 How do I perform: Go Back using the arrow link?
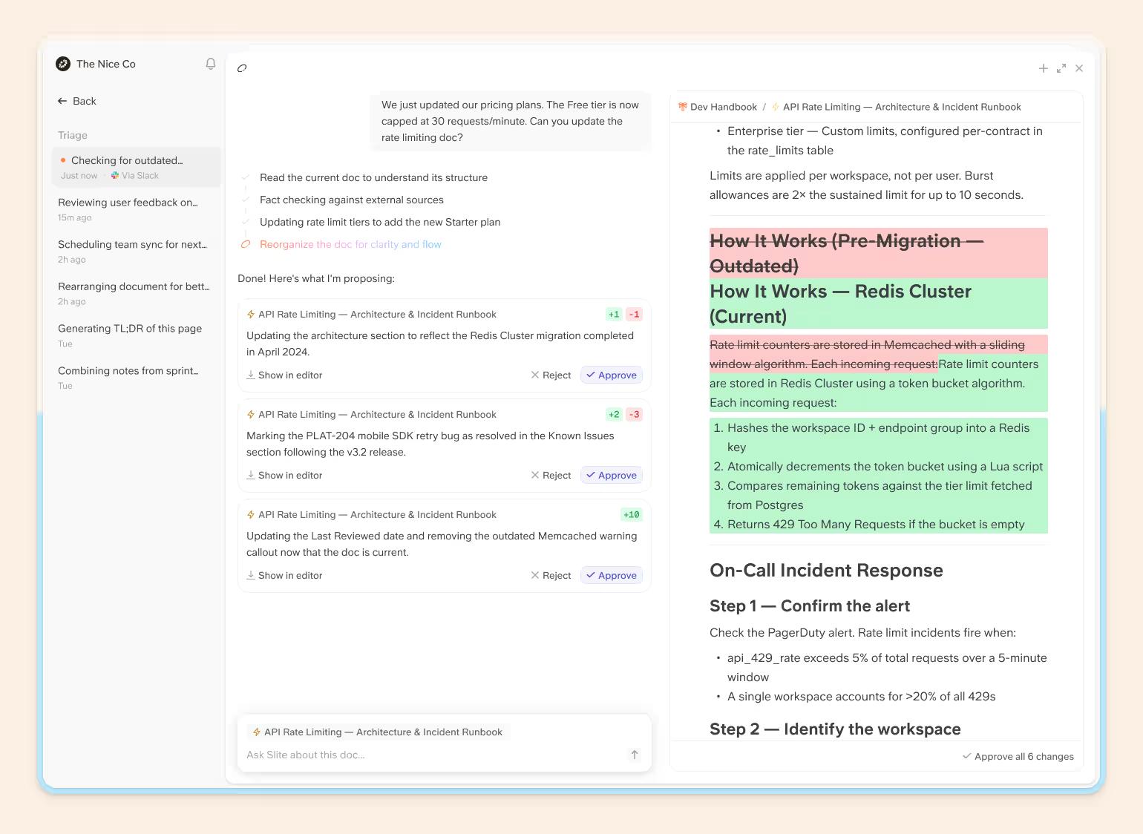click(x=77, y=101)
